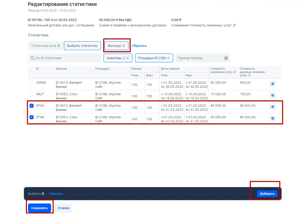The height and width of the screenshot is (215, 307).
Task: Uncheck the checkbox for statistic 9744
Action: click(32, 117)
